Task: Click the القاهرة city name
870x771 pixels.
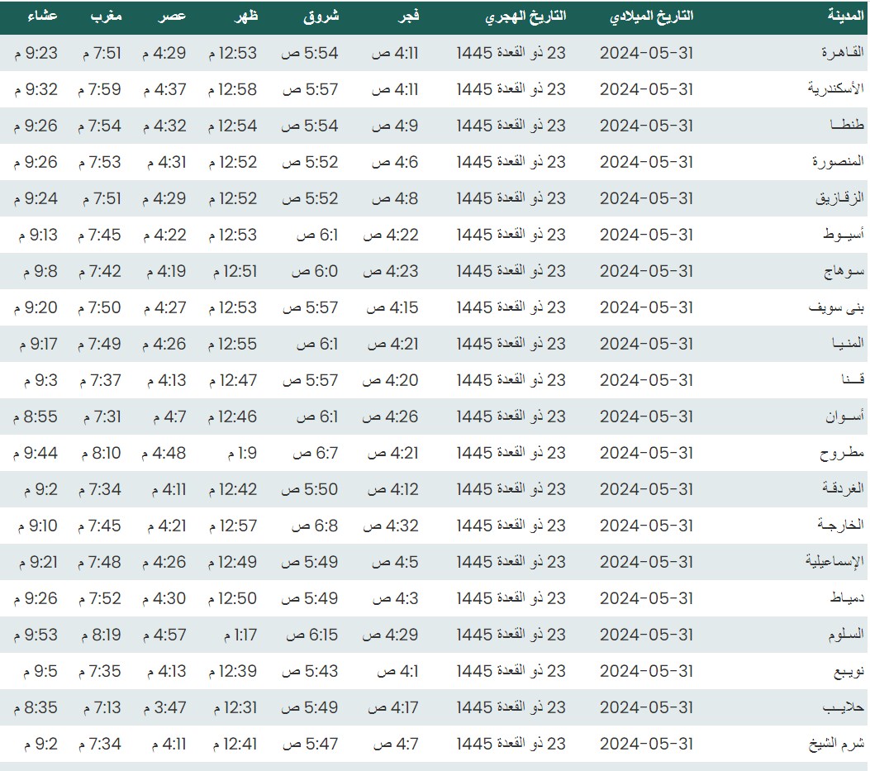Action: tap(842, 53)
